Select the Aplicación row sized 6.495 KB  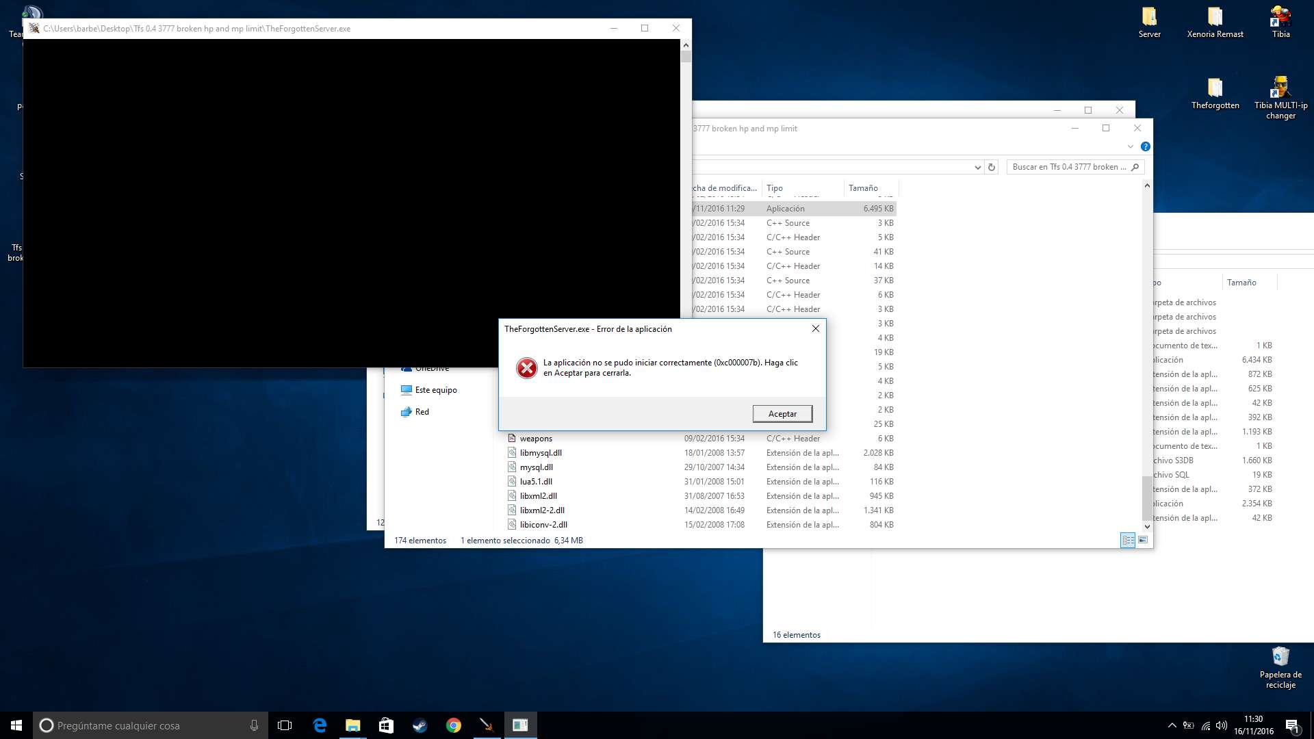[793, 209]
